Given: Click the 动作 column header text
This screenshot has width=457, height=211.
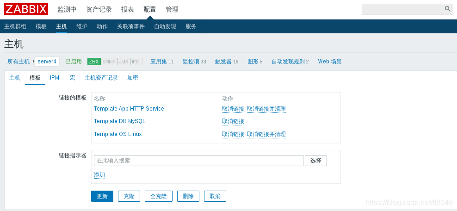Looking at the screenshot, I should [x=228, y=99].
